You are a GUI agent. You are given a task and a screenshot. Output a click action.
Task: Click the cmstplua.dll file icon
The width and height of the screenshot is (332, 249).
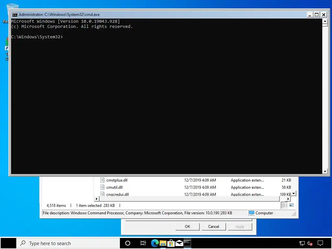tap(102, 180)
